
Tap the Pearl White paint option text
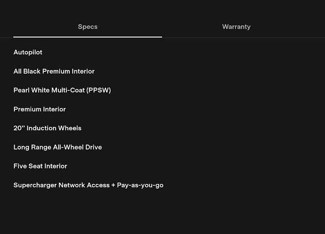coord(62,90)
